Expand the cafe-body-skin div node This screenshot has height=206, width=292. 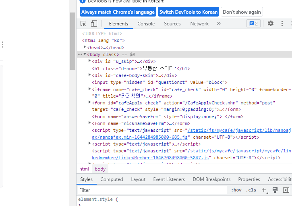pyautogui.click(x=89, y=75)
